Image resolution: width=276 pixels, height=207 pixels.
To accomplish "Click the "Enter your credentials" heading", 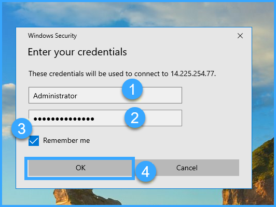I will tap(77, 52).
